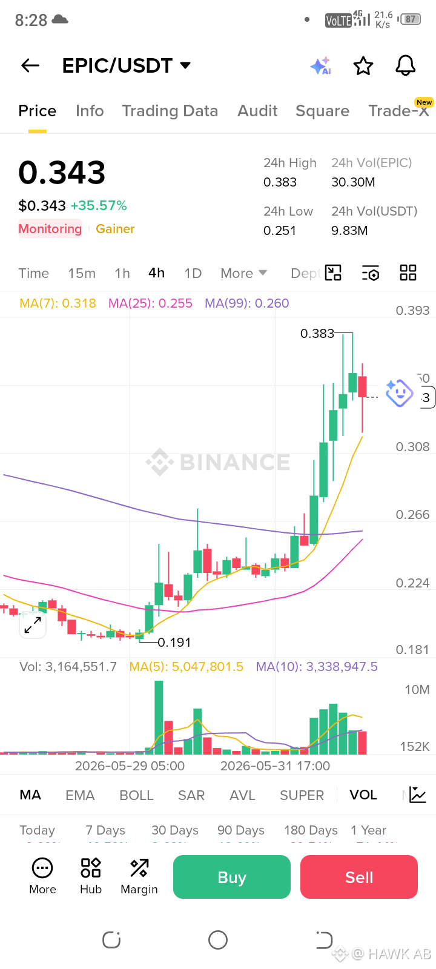Tap the 24h High value 0.383

pos(280,182)
